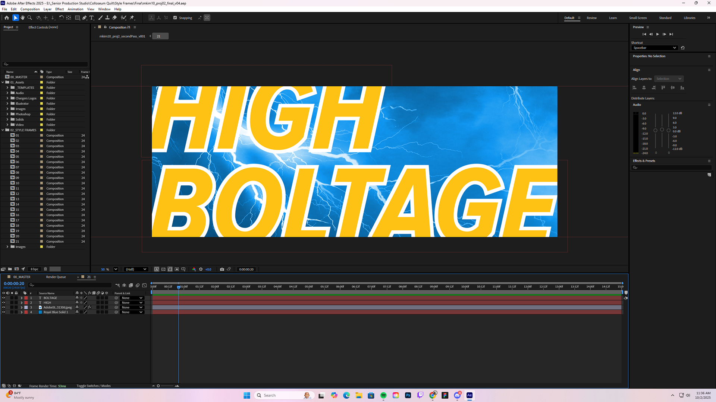Select the Eraser tool
The width and height of the screenshot is (716, 402).
pos(115,17)
